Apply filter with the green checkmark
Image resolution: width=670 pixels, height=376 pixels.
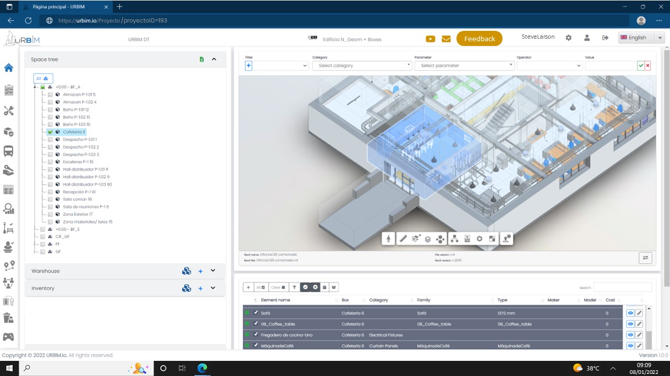[x=641, y=66]
